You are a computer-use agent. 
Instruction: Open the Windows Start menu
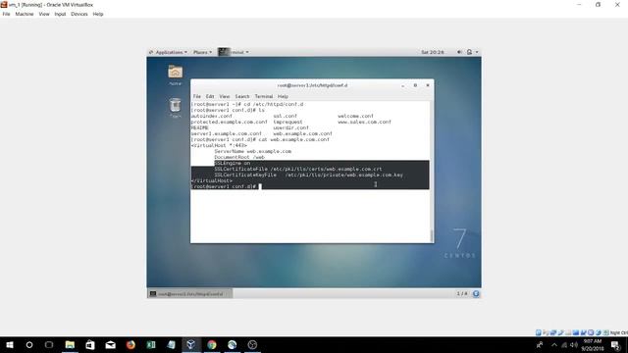click(10, 344)
